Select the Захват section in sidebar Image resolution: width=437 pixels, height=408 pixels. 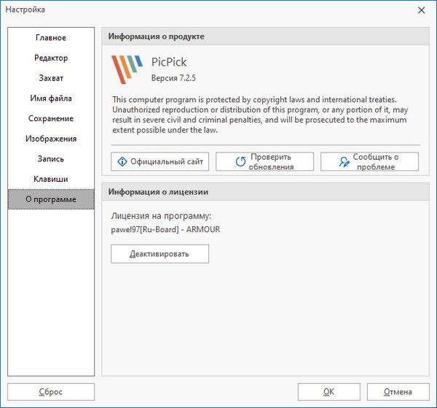tap(51, 78)
